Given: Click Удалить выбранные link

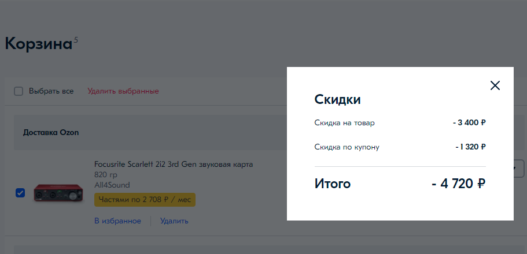Looking at the screenshot, I should [123, 91].
